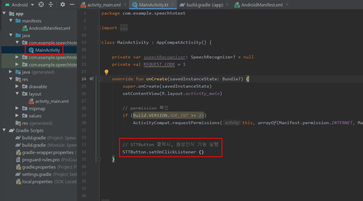This screenshot has width=363, height=201.
Task: Open the build.gradle (:app) tab
Action: [x=205, y=5]
